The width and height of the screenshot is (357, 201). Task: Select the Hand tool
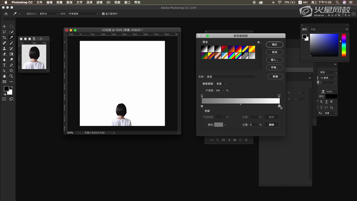pos(4,76)
